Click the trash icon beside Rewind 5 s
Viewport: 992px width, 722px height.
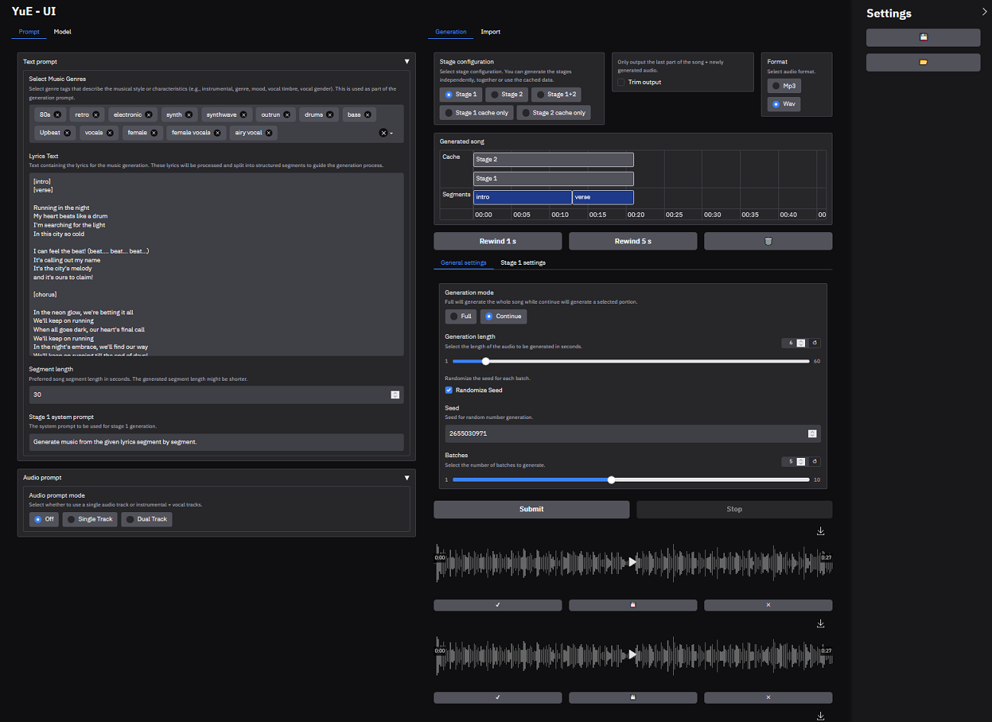click(768, 241)
